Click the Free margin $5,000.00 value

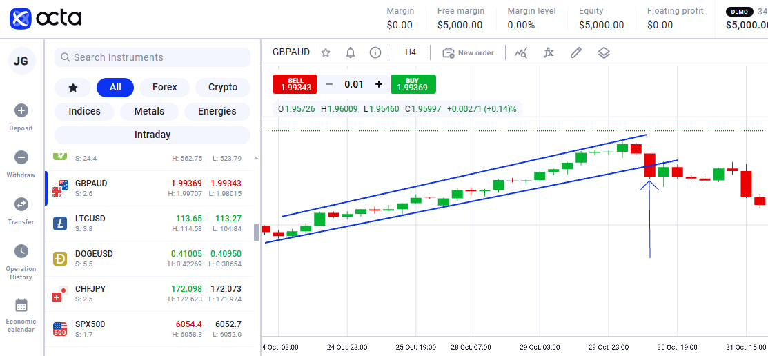(460, 25)
